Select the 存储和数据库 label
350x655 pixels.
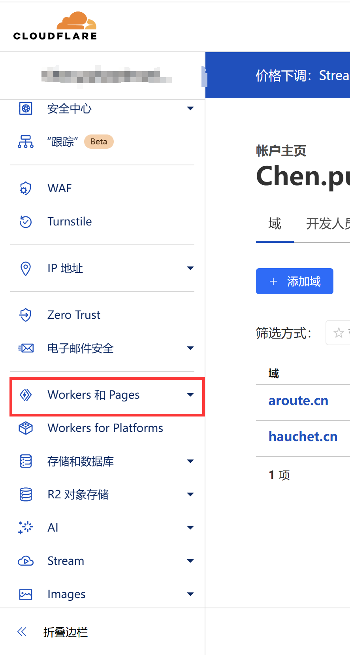(x=81, y=461)
